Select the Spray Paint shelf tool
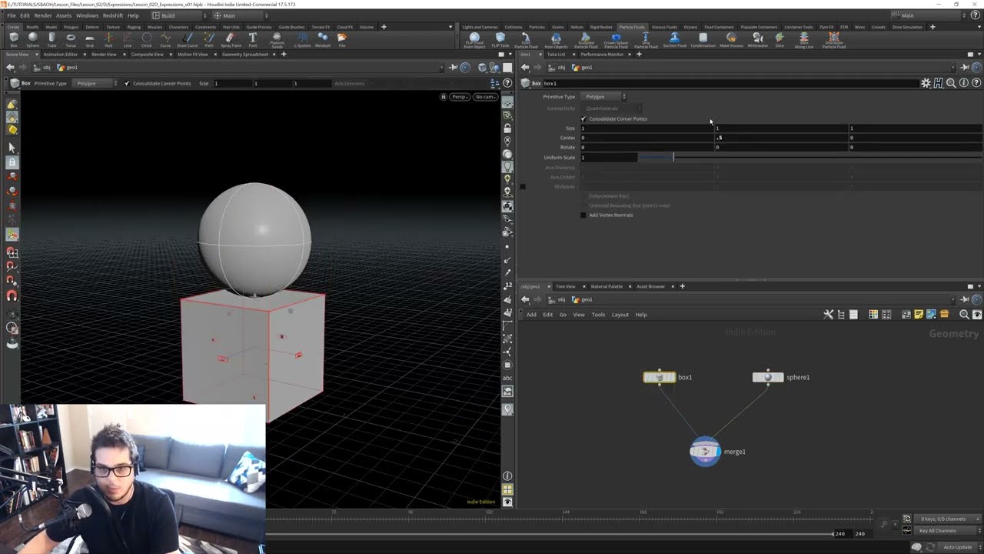This screenshot has height=554, width=984. [x=231, y=39]
